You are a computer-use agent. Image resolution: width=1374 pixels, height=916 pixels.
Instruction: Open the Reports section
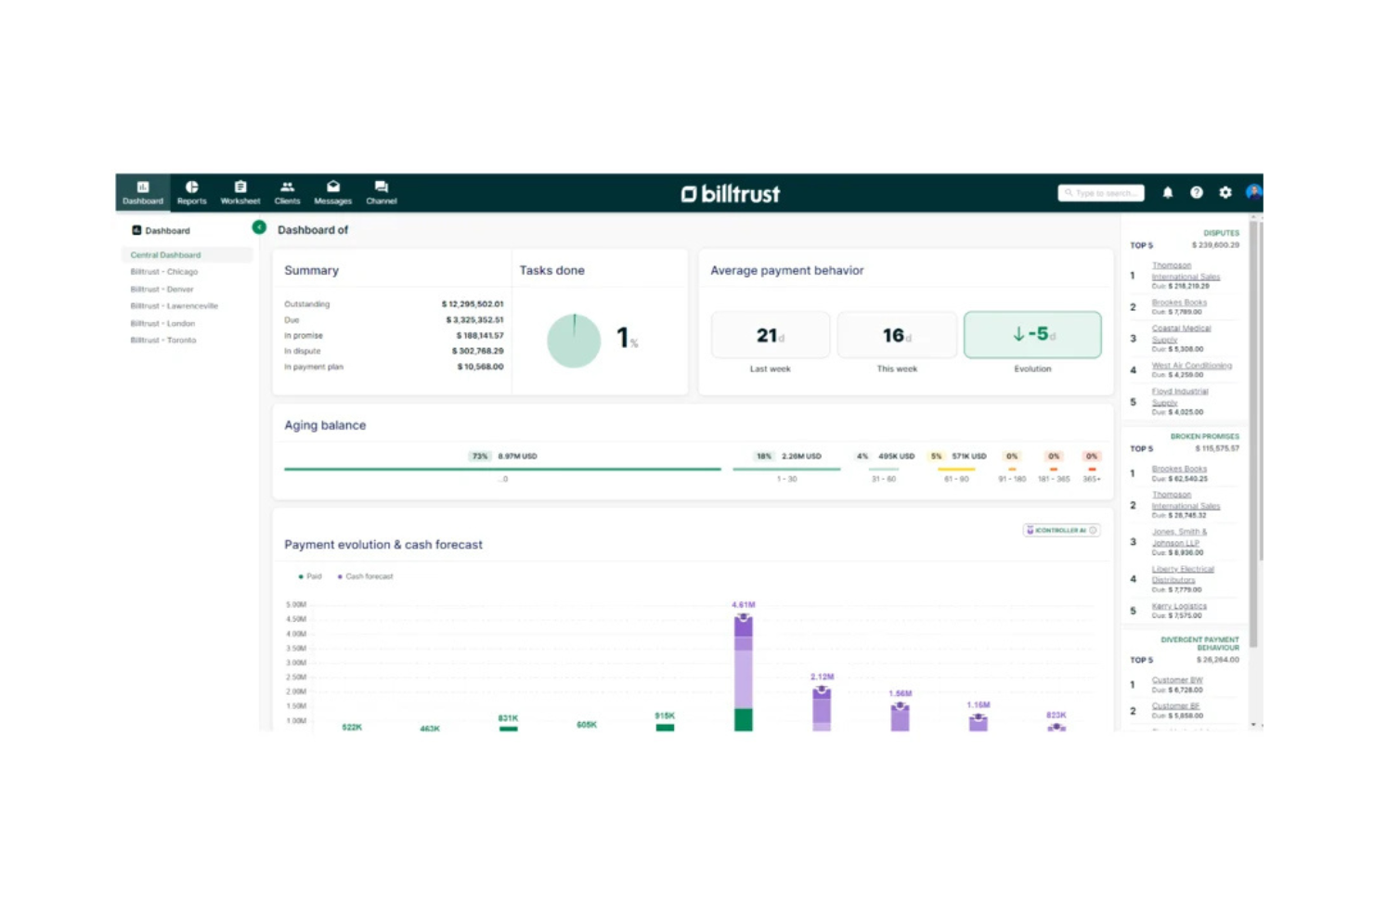[191, 192]
